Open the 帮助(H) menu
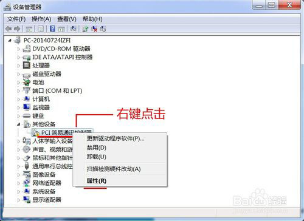Viewport: 304px width, 221px height. coord(92,19)
